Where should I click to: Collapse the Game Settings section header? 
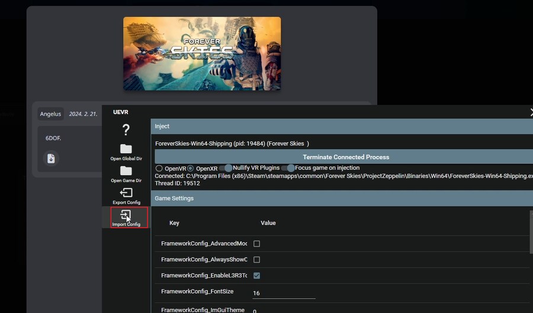[342, 198]
